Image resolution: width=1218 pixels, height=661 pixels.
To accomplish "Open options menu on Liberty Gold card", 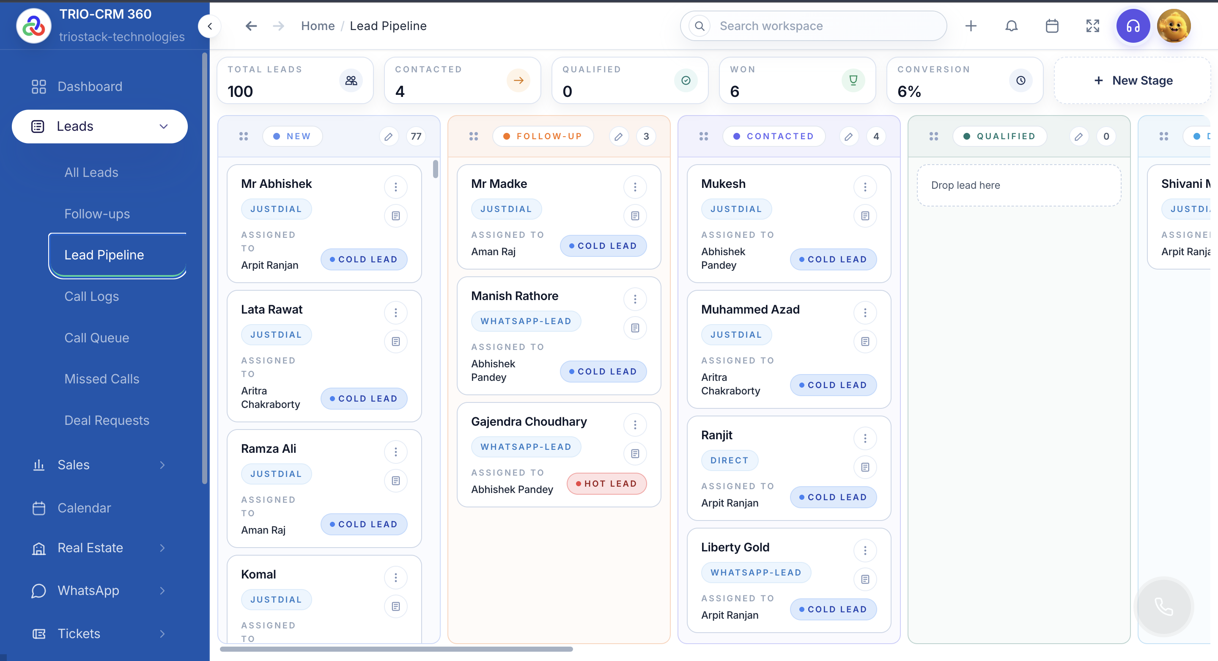I will coord(865,550).
